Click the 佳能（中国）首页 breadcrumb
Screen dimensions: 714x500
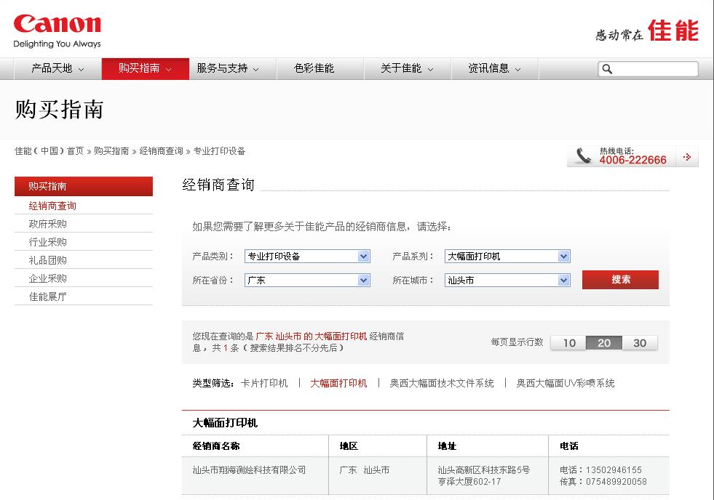49,151
